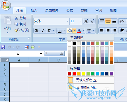Switch to the 开始 tab
Image resolution: width=127 pixels, height=102 pixels.
click(19, 10)
